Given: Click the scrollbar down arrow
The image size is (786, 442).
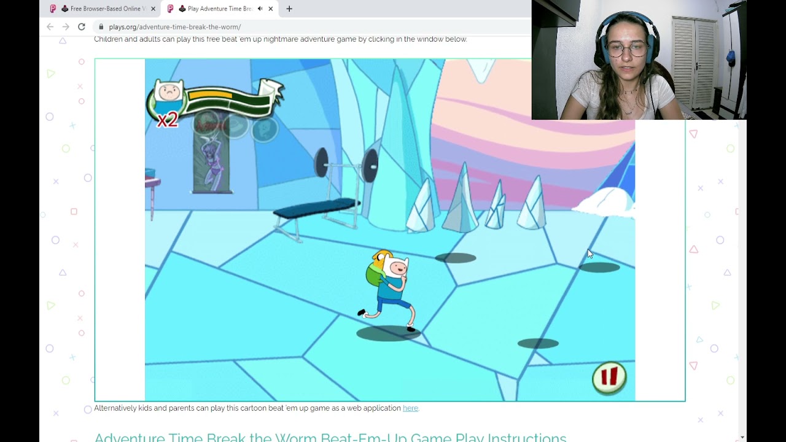Looking at the screenshot, I should [742, 437].
